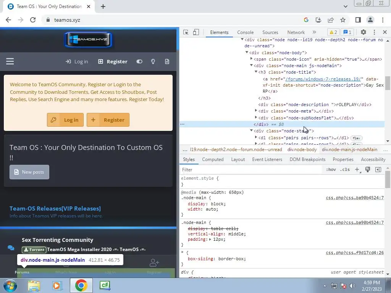Click the new style rule plus icon
Viewport: 391px width, 293px height.
pos(357,170)
